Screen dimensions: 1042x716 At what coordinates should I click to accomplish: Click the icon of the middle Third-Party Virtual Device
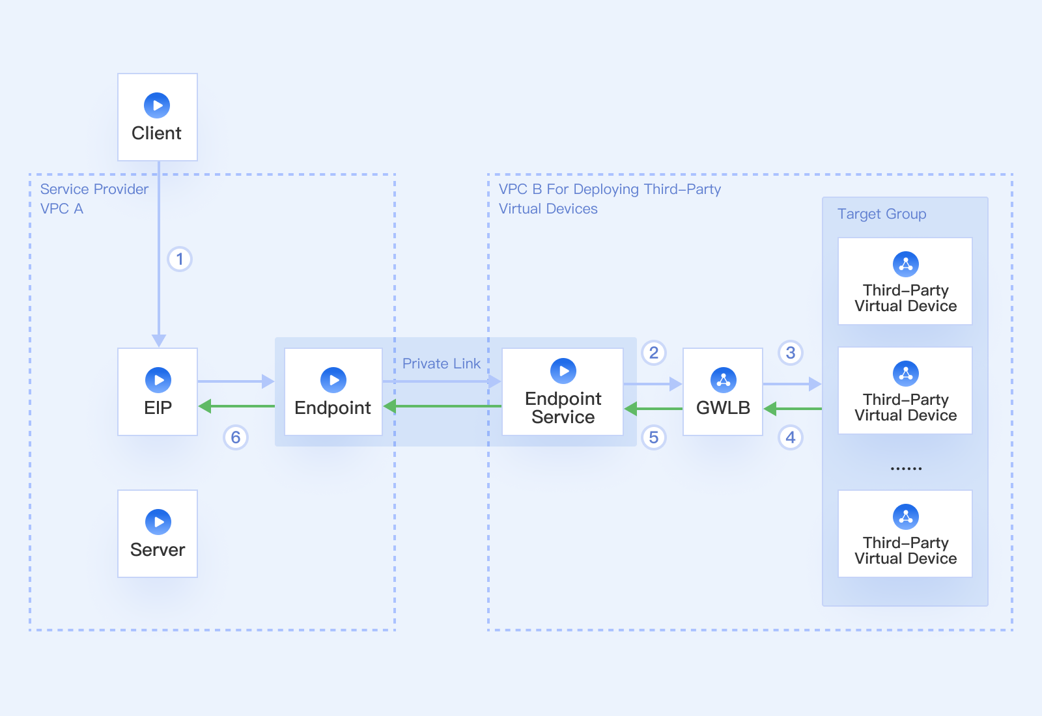906,374
